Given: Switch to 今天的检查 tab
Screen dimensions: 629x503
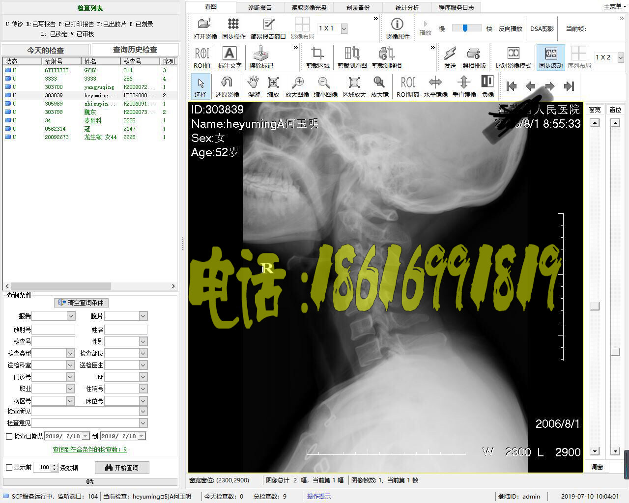Looking at the screenshot, I should coord(46,50).
